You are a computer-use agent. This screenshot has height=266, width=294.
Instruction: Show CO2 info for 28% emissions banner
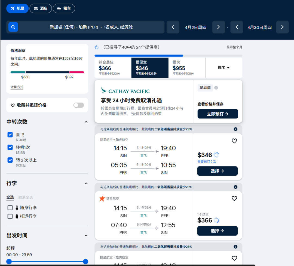click(x=235, y=187)
